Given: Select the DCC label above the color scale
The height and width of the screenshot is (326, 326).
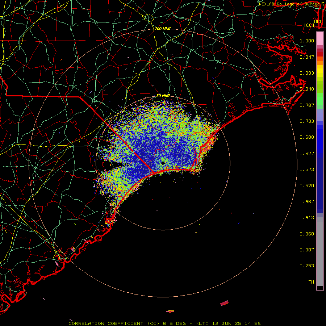Looking at the screenshot, I should pos(318,22).
